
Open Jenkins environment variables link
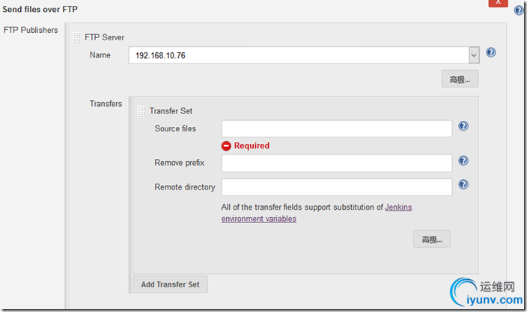(316, 213)
